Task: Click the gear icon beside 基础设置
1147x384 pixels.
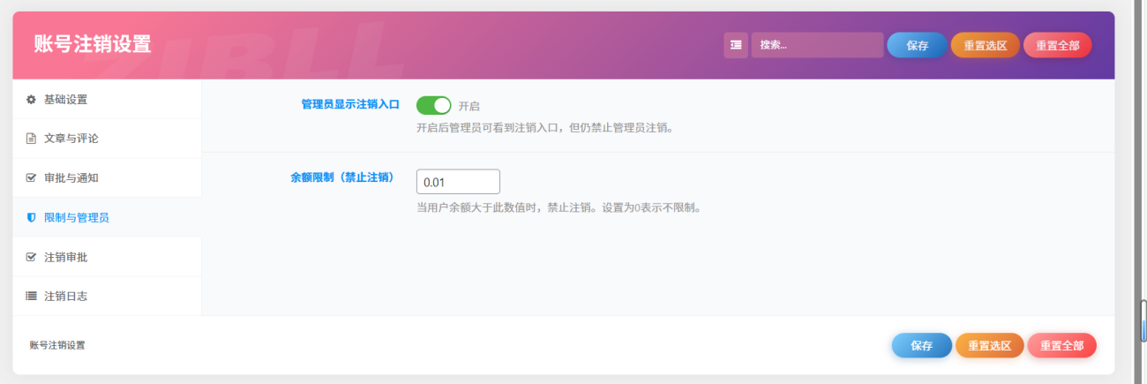Action: 31,100
